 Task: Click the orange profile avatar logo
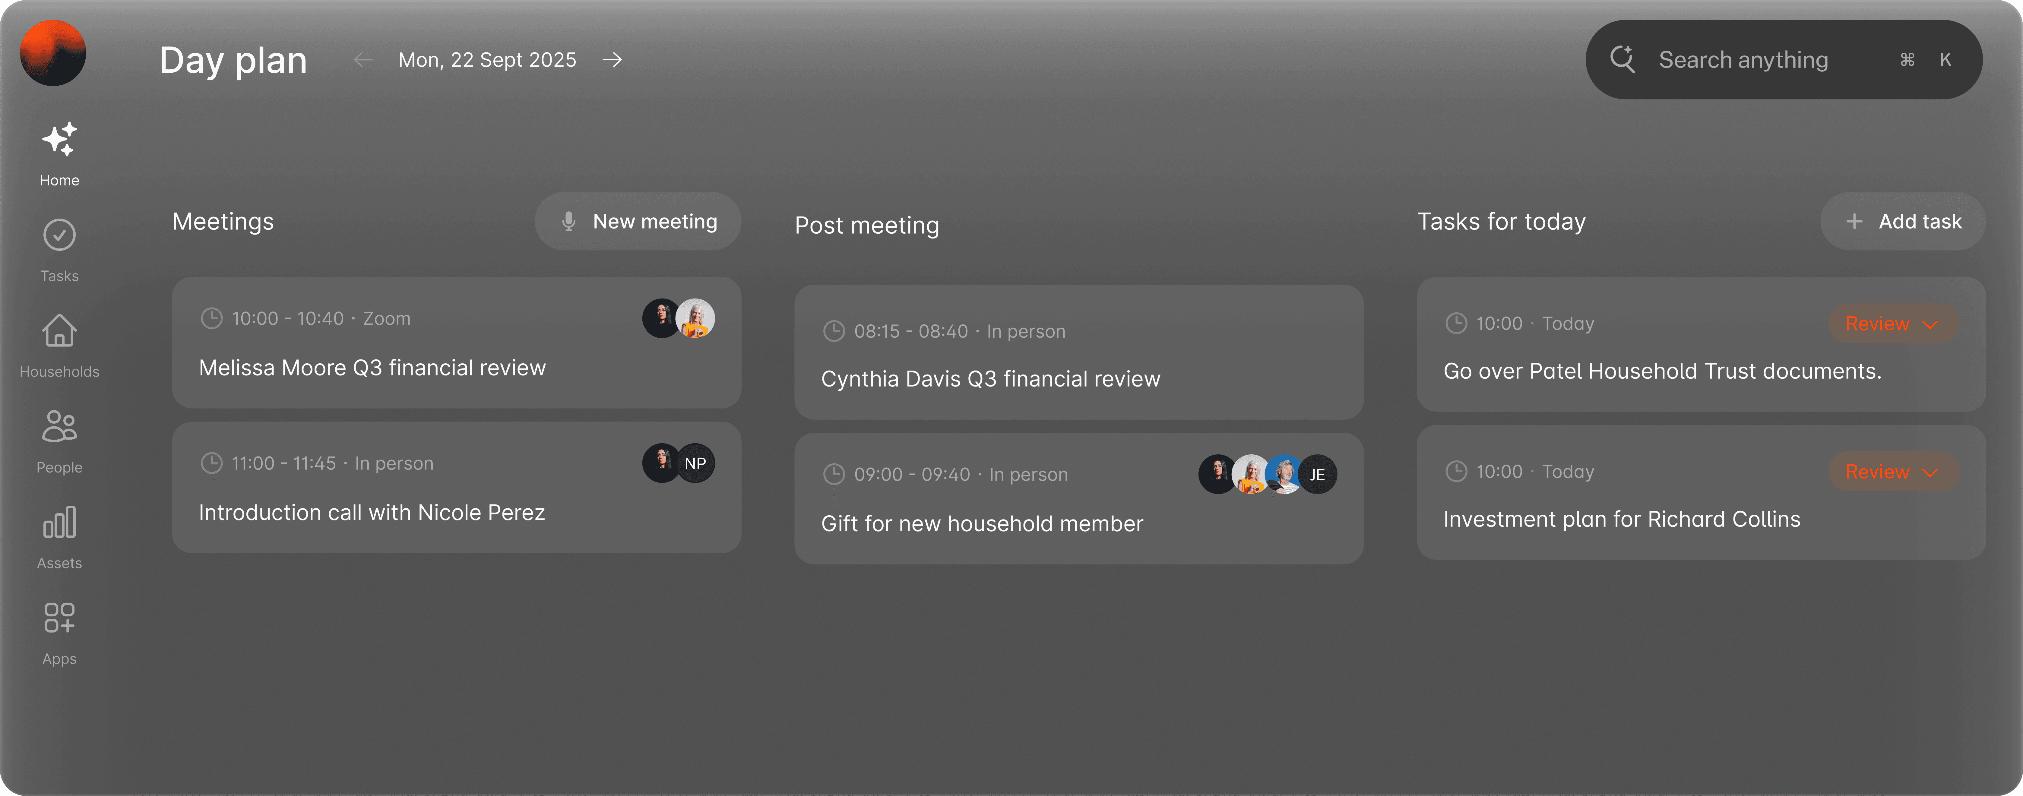pyautogui.click(x=52, y=52)
